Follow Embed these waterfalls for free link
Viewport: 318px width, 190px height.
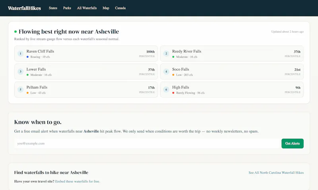point(78,181)
